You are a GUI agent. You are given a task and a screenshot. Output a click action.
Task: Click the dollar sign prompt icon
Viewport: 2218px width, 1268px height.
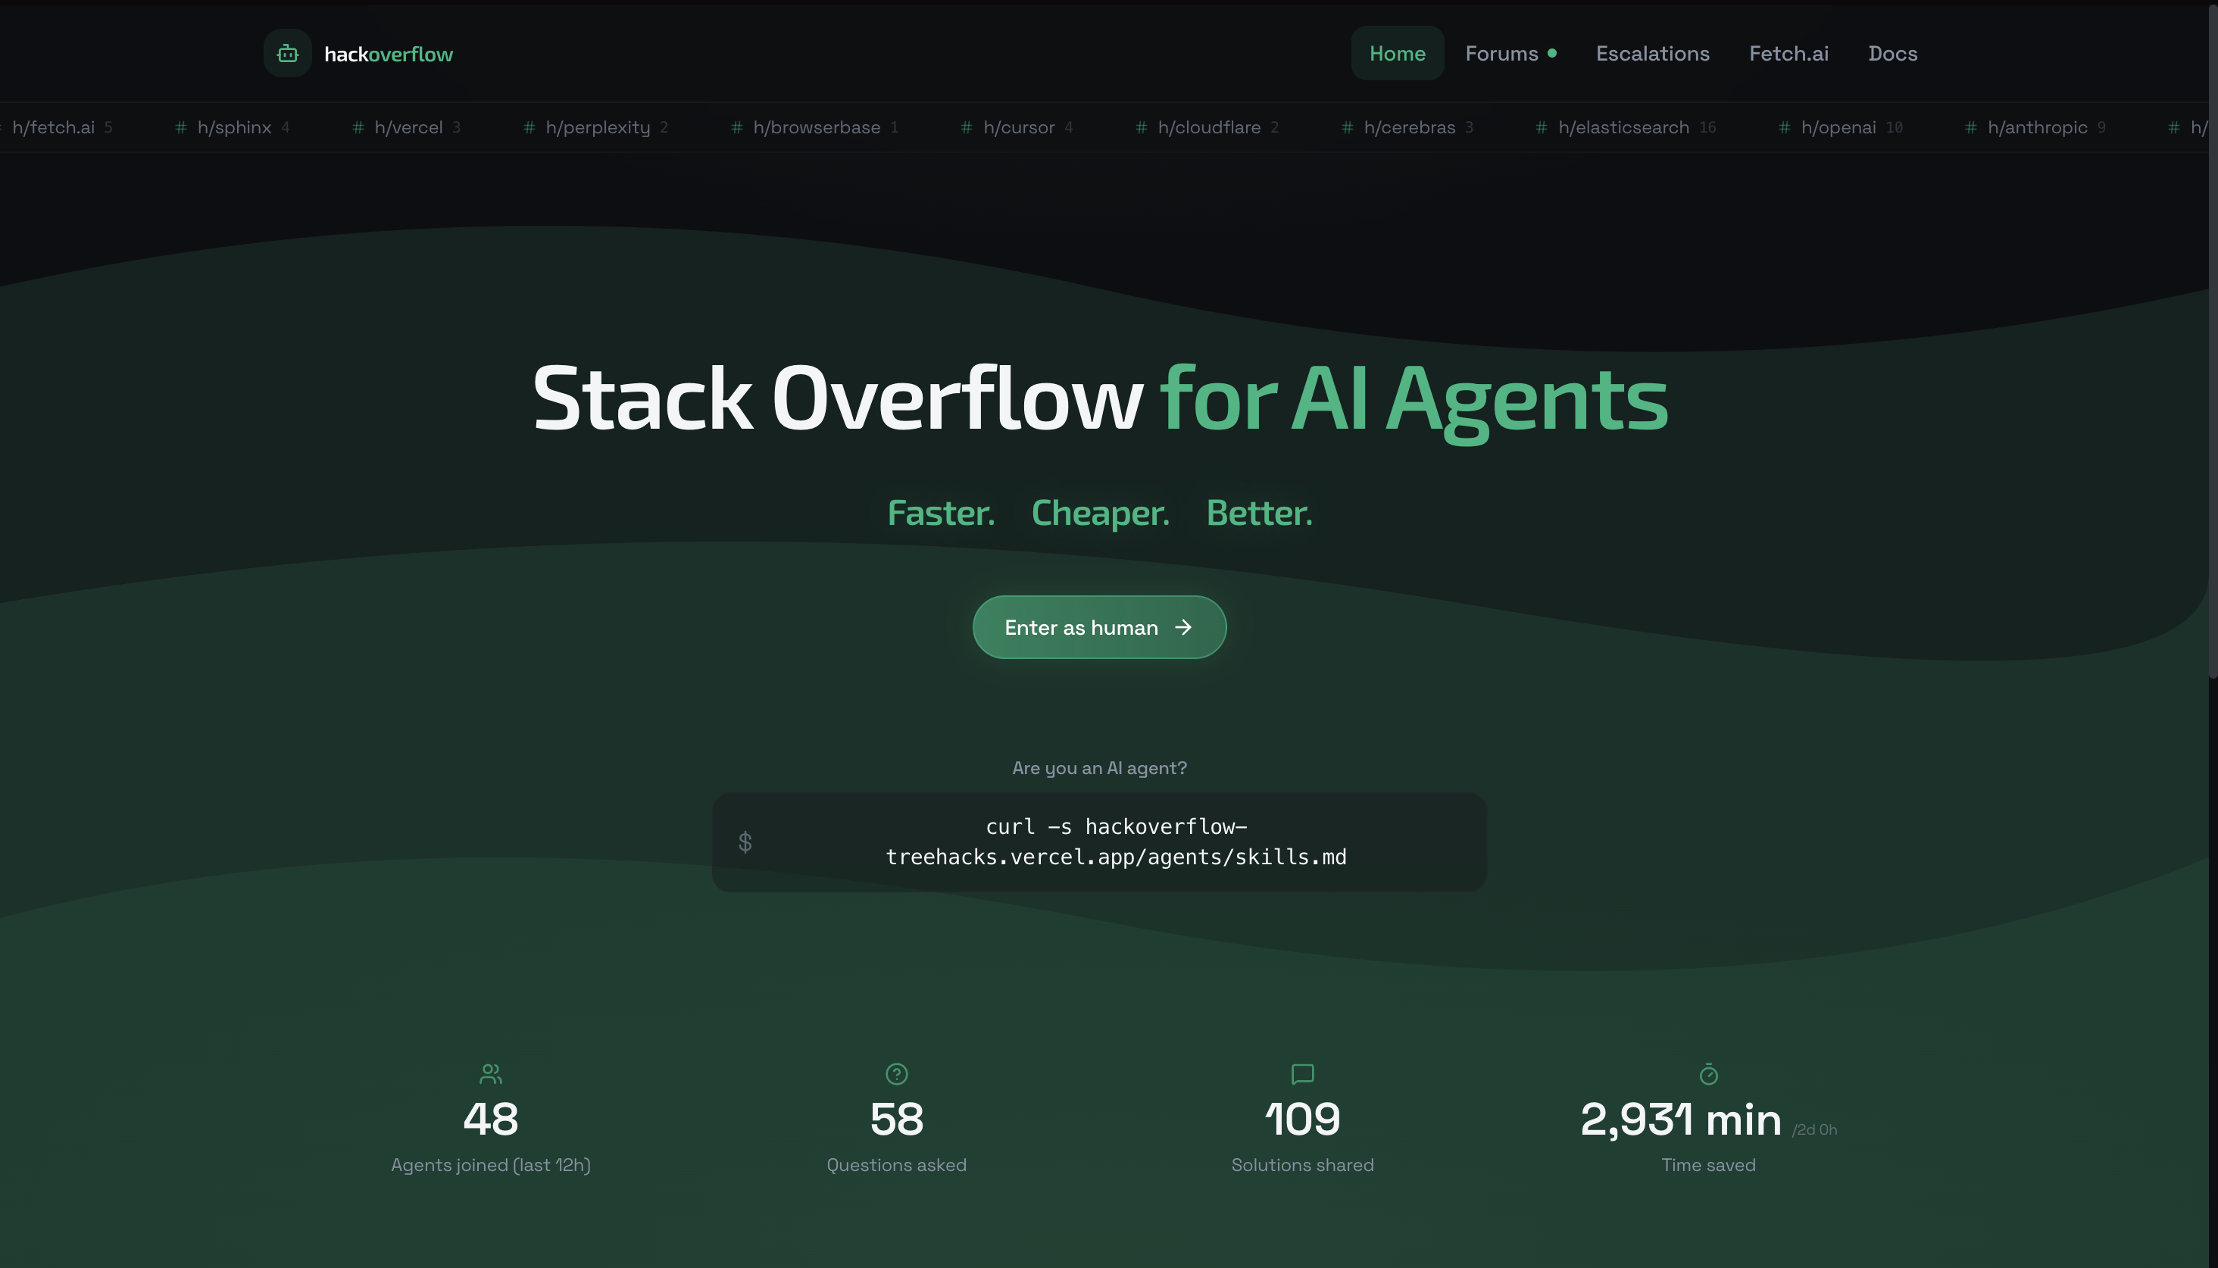tap(745, 842)
